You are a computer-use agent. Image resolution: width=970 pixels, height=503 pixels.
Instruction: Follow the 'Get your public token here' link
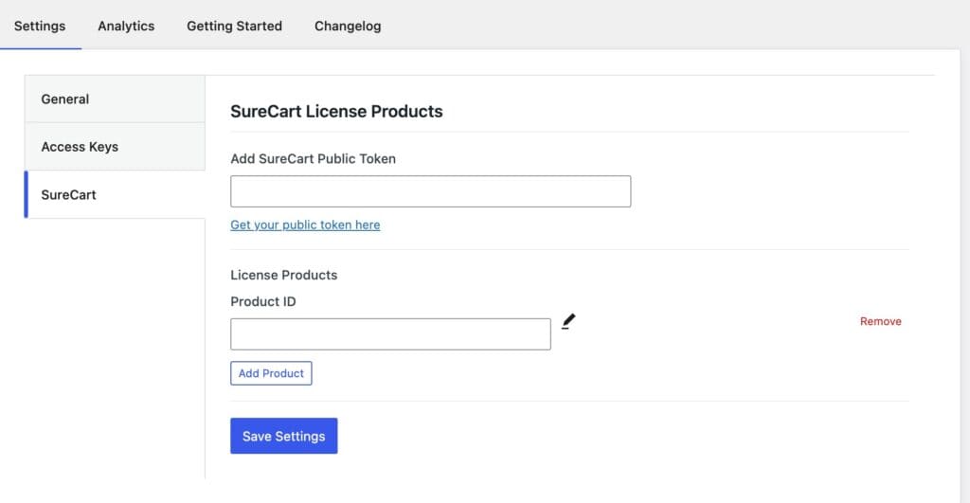coord(305,225)
